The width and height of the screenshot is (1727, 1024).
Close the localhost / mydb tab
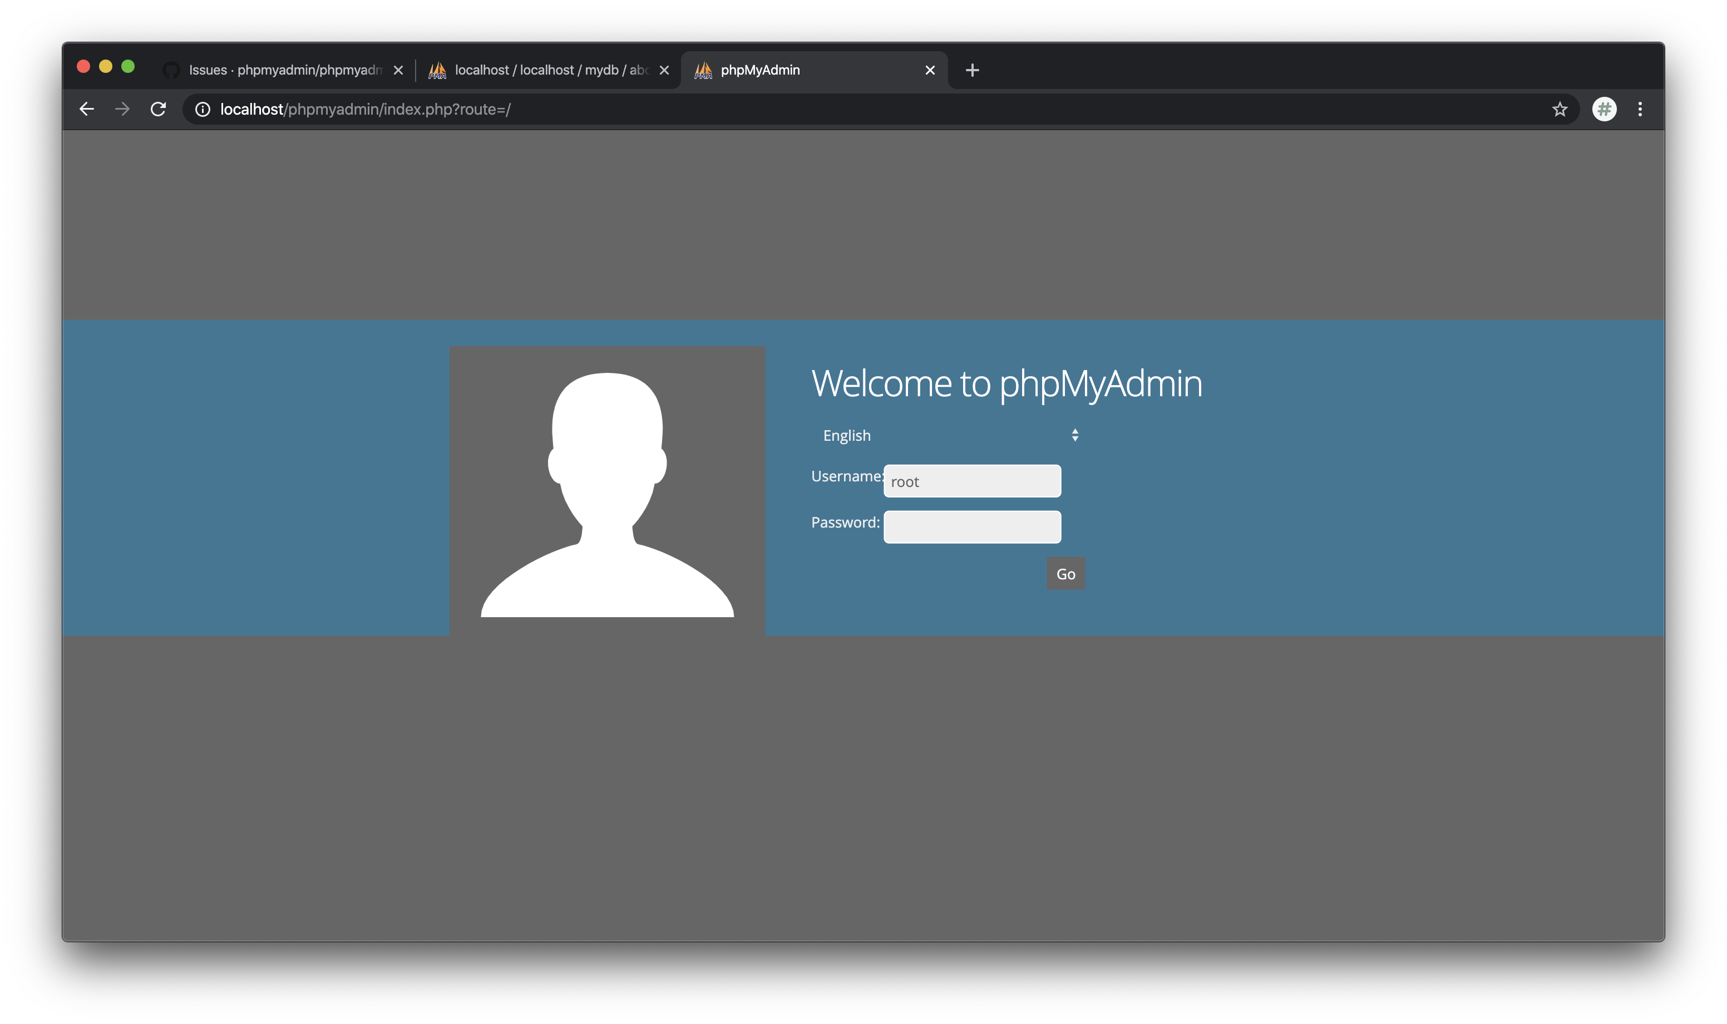coord(664,70)
